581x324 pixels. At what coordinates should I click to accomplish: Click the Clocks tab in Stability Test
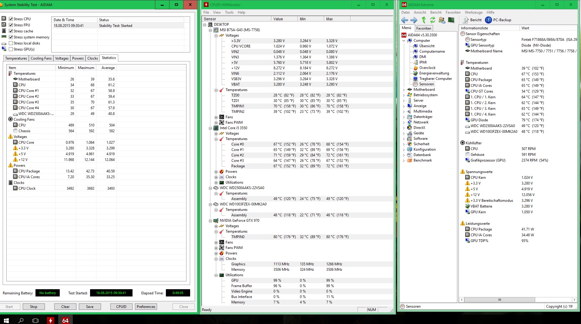[x=92, y=58]
